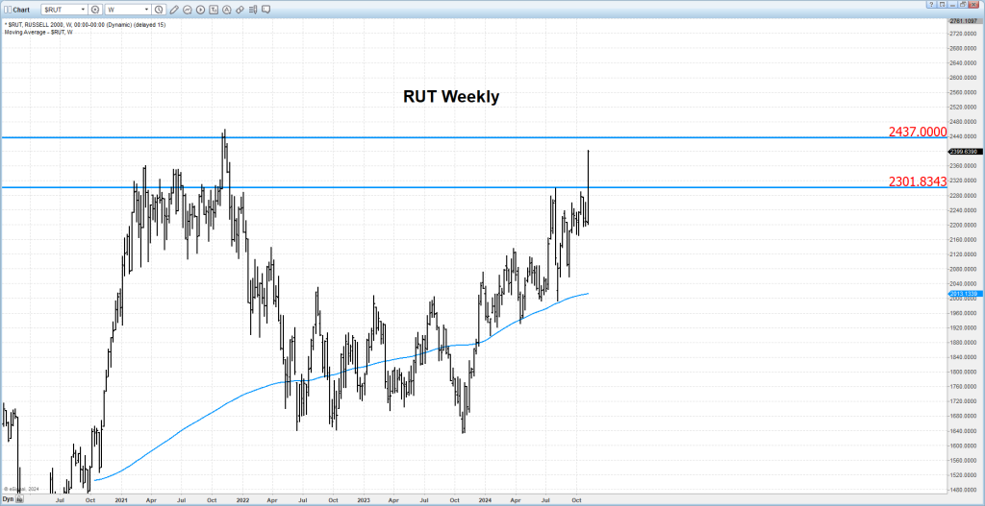The height and width of the screenshot is (506, 985).
Task: Click the 2761.1097 top axis value
Action: pos(964,21)
